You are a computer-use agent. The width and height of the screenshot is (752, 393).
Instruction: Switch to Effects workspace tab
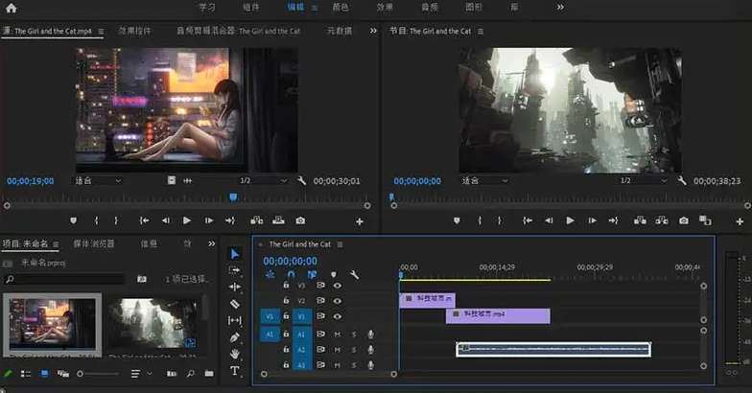point(385,8)
